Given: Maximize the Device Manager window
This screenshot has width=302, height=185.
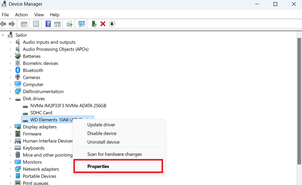Looking at the screenshot, I should (x=275, y=4).
